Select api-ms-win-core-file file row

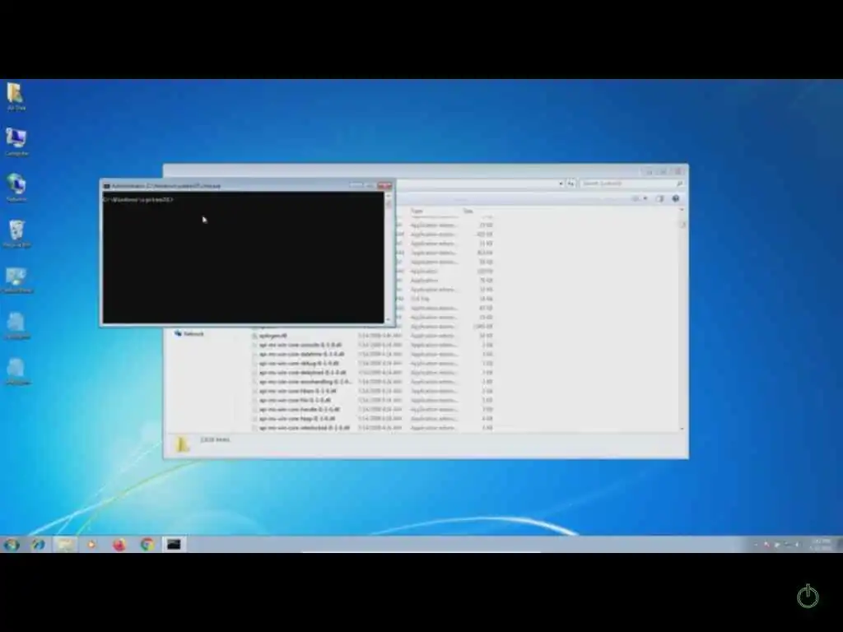[x=373, y=400]
